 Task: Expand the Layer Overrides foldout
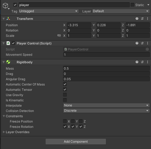pos(4,132)
